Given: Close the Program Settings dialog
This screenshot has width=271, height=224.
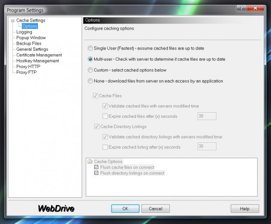Looking at the screenshot, I should point(255,8).
